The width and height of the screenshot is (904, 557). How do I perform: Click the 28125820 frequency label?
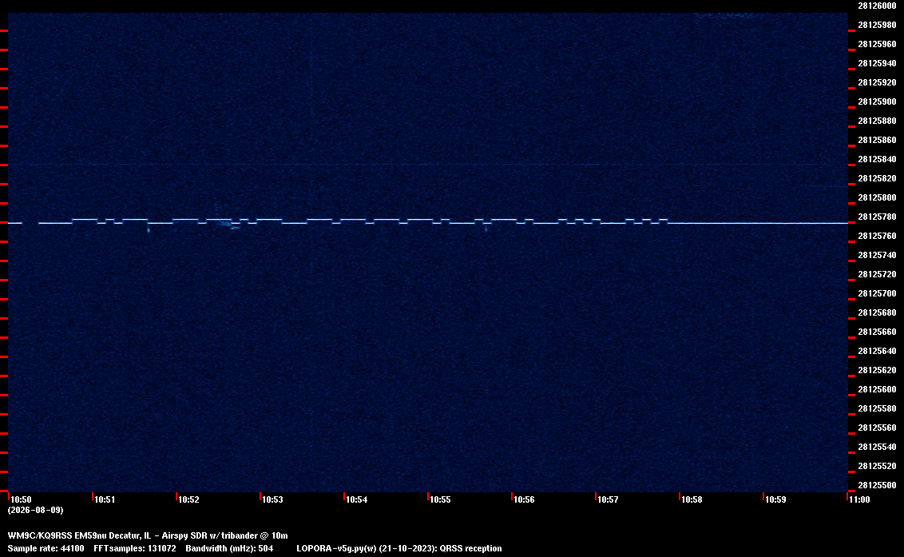pyautogui.click(x=877, y=178)
